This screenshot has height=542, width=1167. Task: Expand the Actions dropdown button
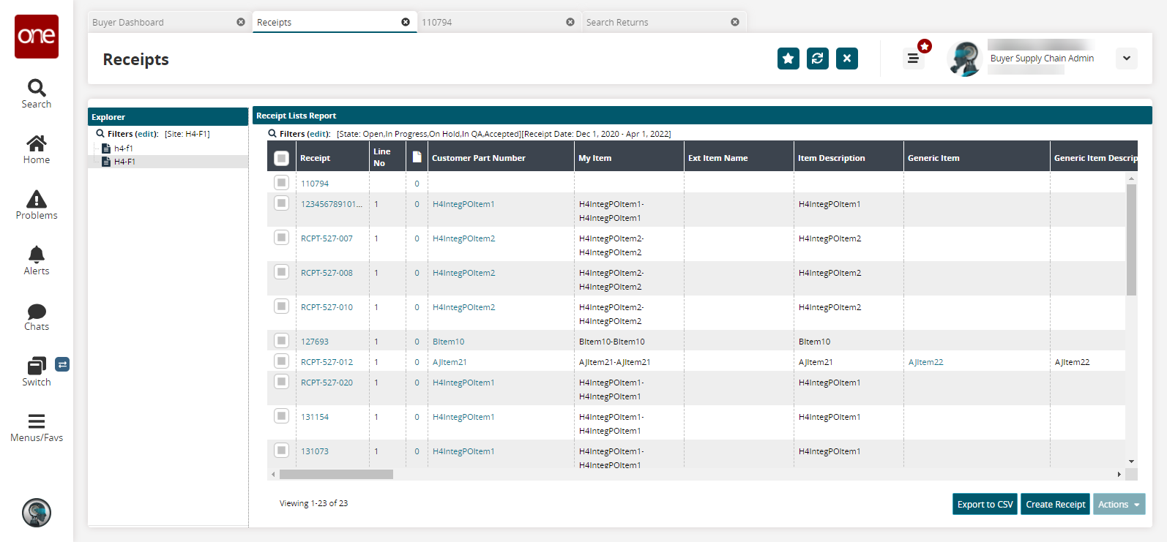coord(1119,505)
